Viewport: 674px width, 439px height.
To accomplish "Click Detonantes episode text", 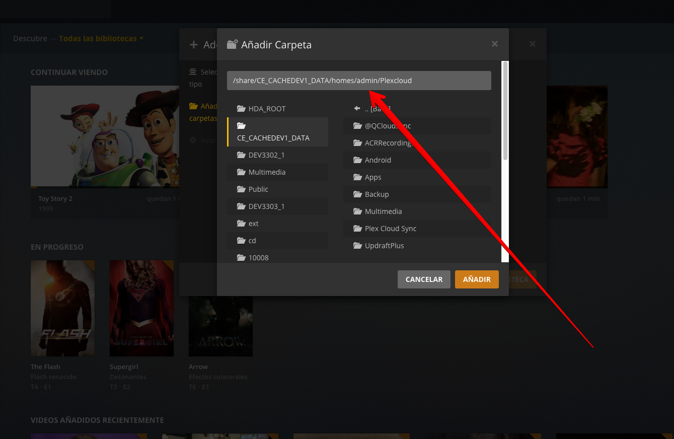I will pos(128,377).
